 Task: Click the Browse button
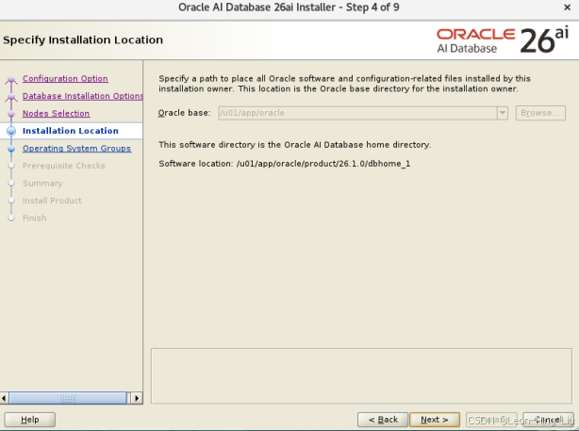[540, 113]
